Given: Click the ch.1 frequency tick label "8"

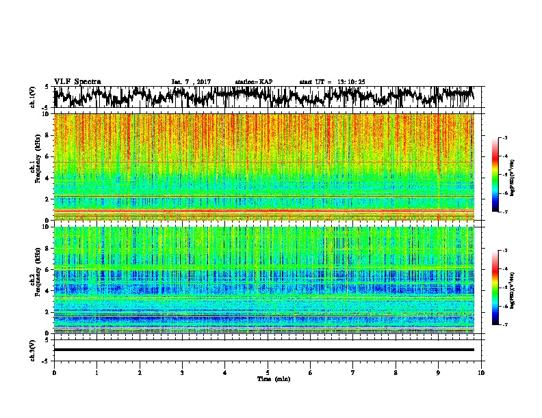Looking at the screenshot, I should coord(48,135).
